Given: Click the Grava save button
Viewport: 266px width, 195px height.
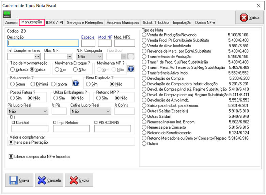Looking at the screenshot, I should coord(19,180).
